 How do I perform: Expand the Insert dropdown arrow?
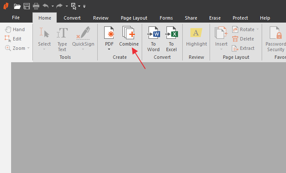click(221, 49)
